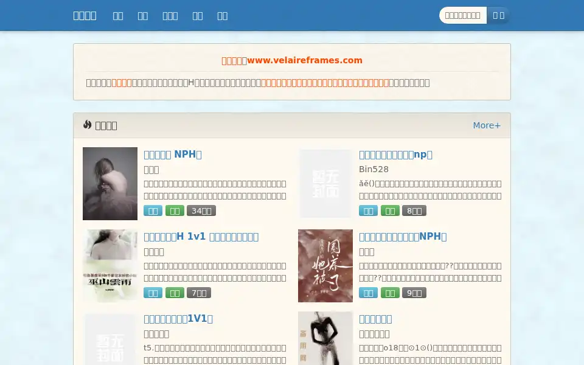Click the blue tag beside the 34 count tag

(x=153, y=211)
